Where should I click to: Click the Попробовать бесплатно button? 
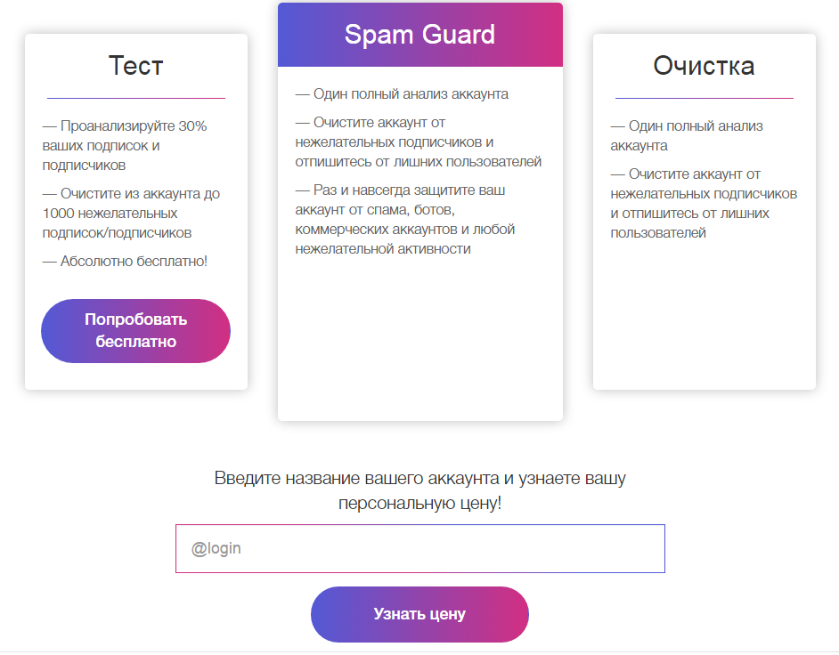click(135, 331)
